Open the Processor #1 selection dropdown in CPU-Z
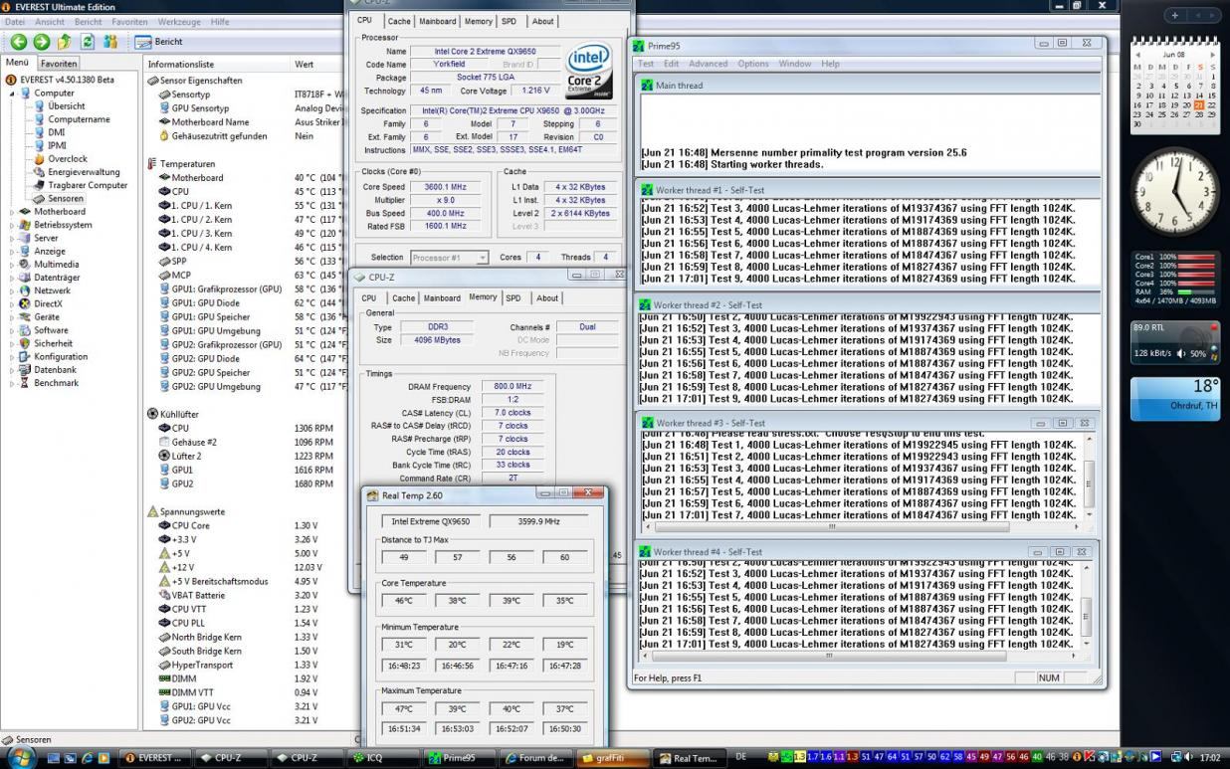 pos(449,258)
